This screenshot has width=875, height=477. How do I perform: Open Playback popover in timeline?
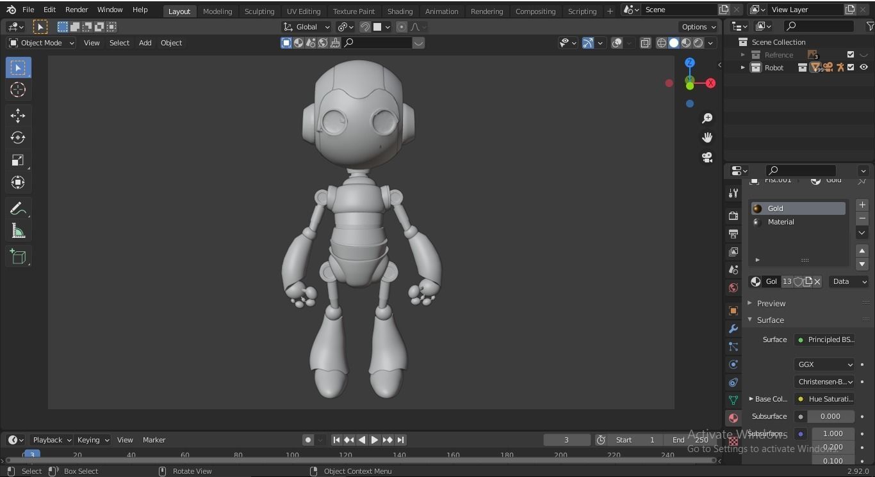[x=51, y=440]
